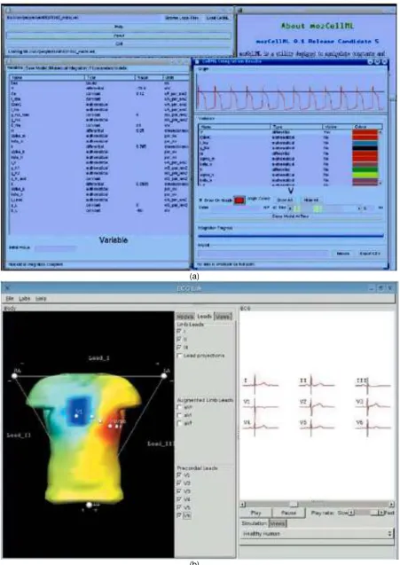Click the black colour swatch in results table
Screen dimensions: 400x565
[x=365, y=148]
